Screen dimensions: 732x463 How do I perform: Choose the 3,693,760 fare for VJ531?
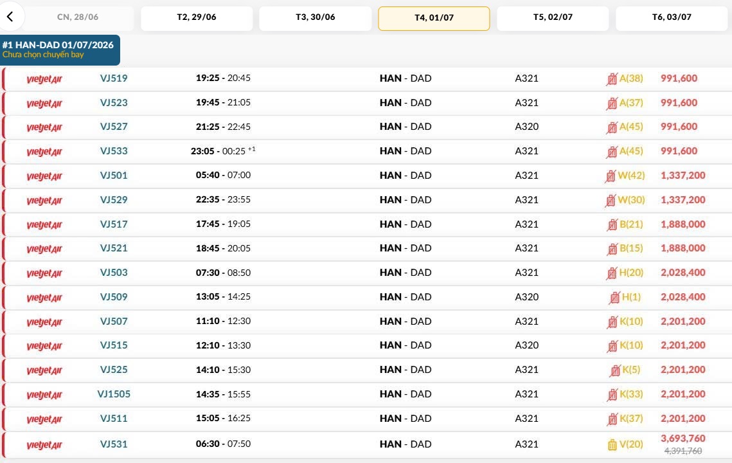683,438
